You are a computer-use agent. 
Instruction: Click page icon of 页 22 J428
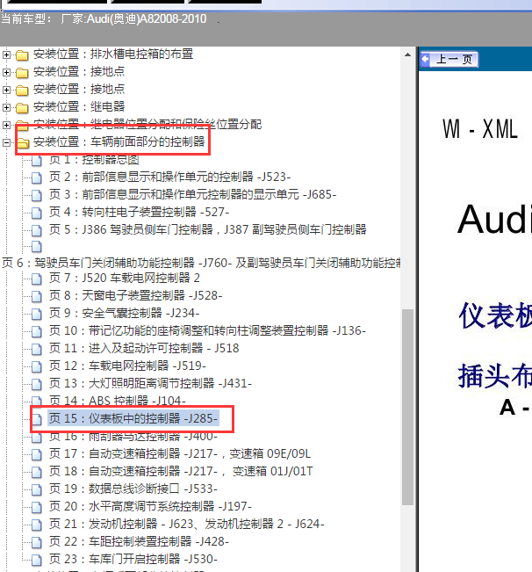coord(37,542)
